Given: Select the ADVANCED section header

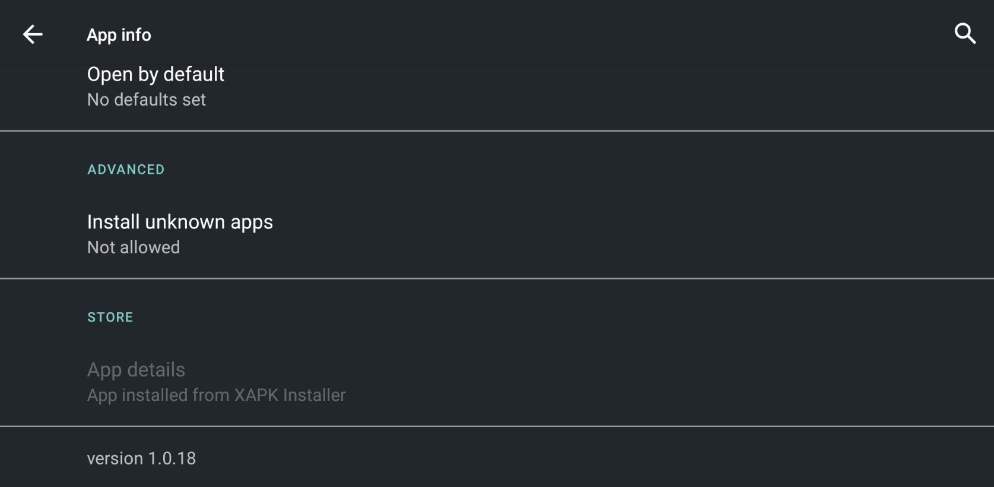Looking at the screenshot, I should (126, 170).
